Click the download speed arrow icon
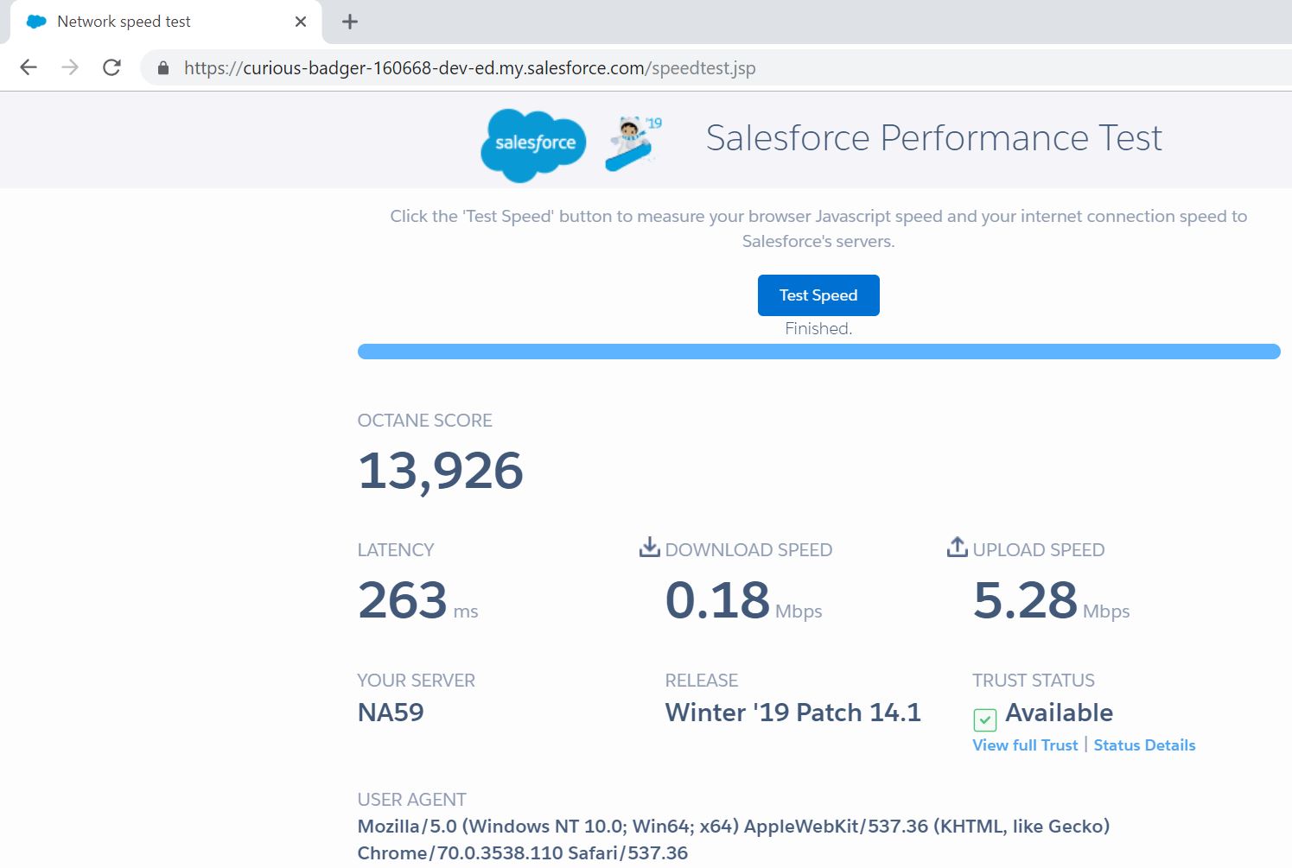Image resolution: width=1292 pixels, height=868 pixels. pyautogui.click(x=649, y=548)
